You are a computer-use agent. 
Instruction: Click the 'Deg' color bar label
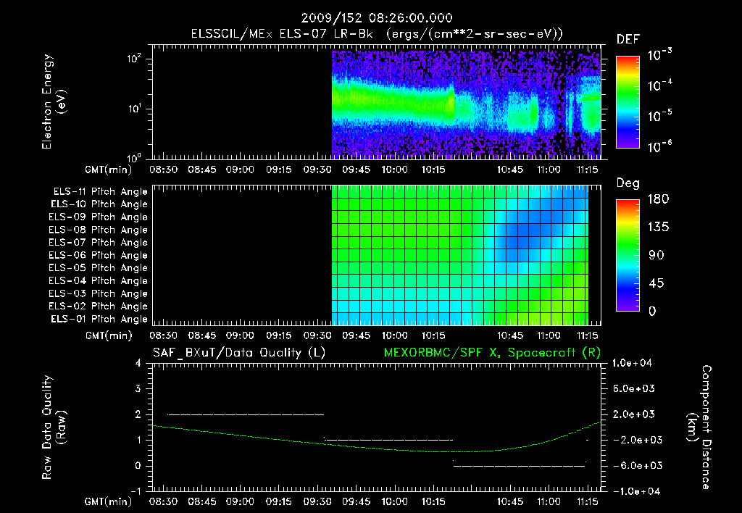(x=628, y=183)
